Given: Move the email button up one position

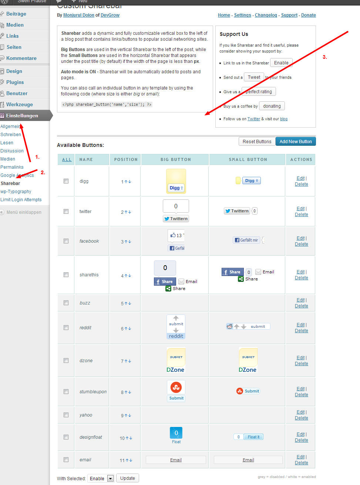Looking at the screenshot, I should coord(127,460).
